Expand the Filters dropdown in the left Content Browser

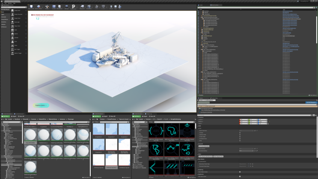click(27, 122)
